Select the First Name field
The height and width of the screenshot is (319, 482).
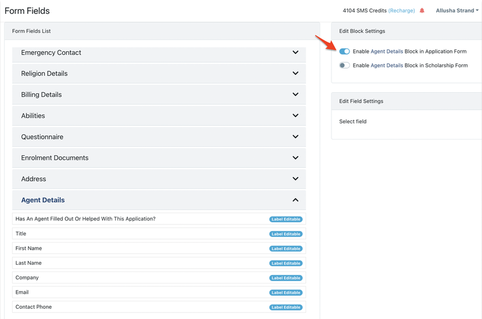[x=139, y=249]
